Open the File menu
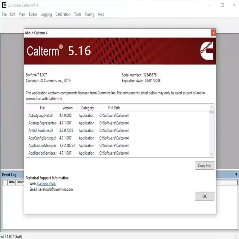 coord(4,14)
